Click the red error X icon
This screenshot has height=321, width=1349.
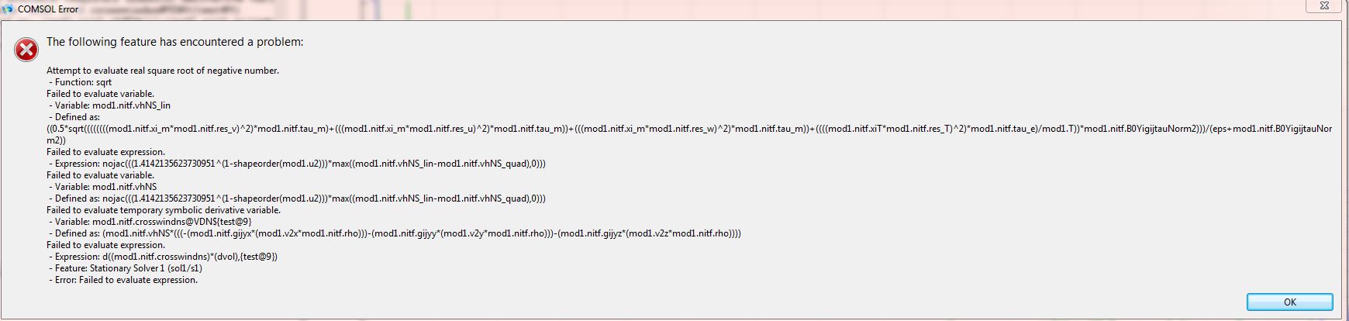(26, 50)
